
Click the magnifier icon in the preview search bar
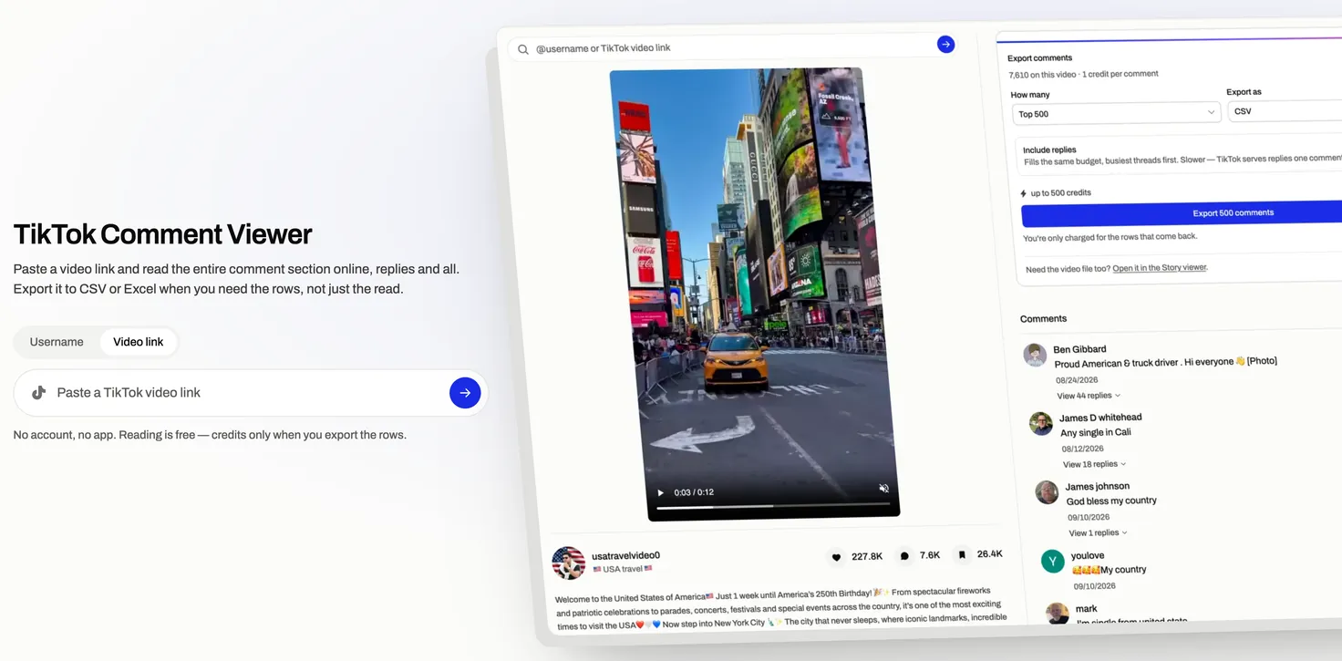pyautogui.click(x=523, y=49)
